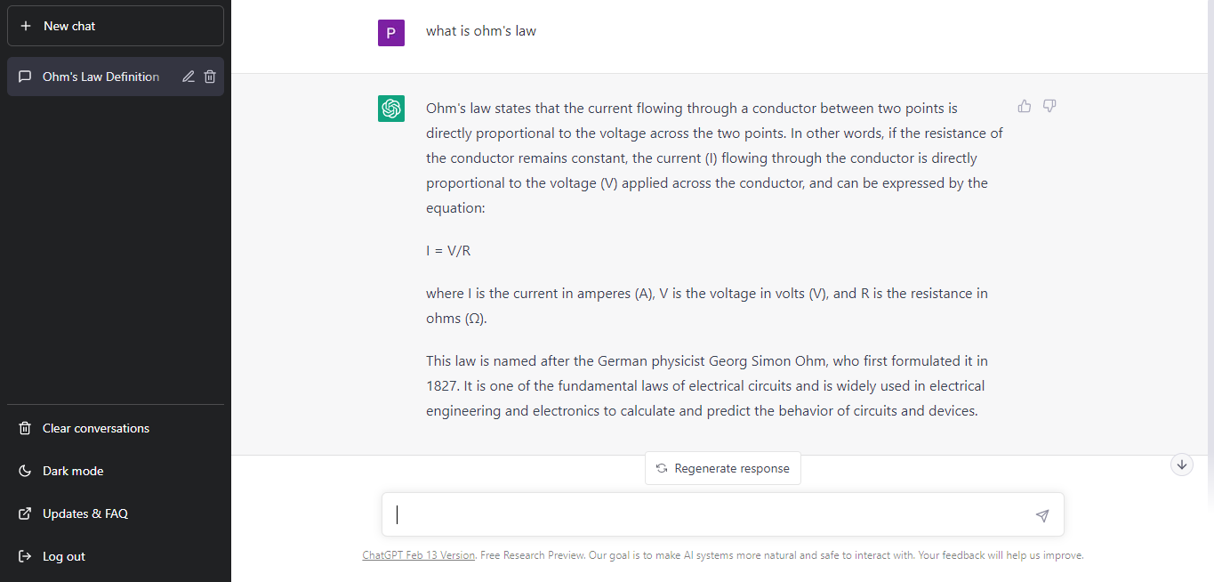Screen dimensions: 1214x582
Task: Open Updates & FAQ link
Action: pyautogui.click(x=84, y=513)
